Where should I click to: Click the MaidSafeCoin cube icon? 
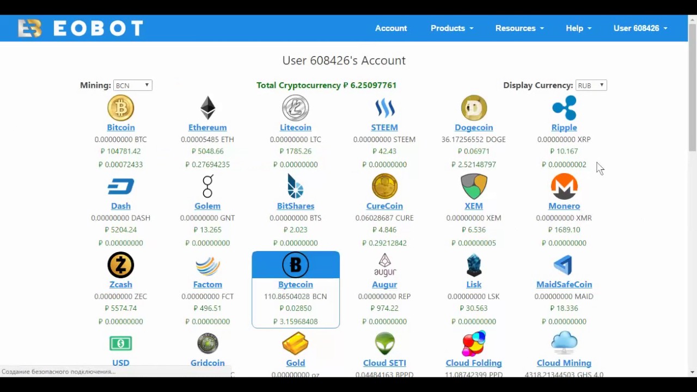coord(564,265)
